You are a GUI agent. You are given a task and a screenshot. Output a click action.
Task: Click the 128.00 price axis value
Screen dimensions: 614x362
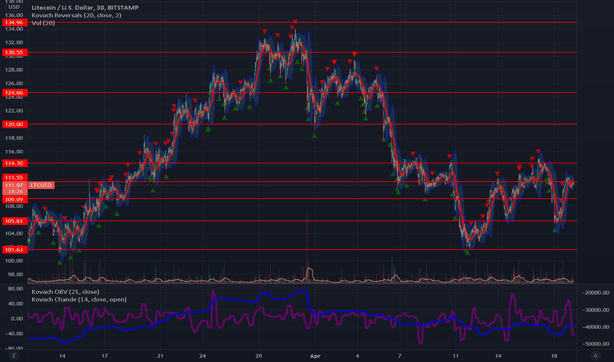[14, 70]
